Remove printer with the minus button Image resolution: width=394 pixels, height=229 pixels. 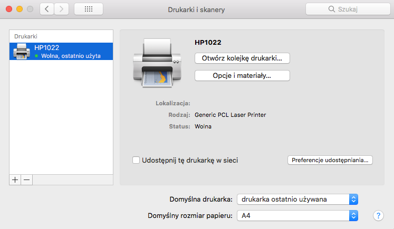coord(26,180)
